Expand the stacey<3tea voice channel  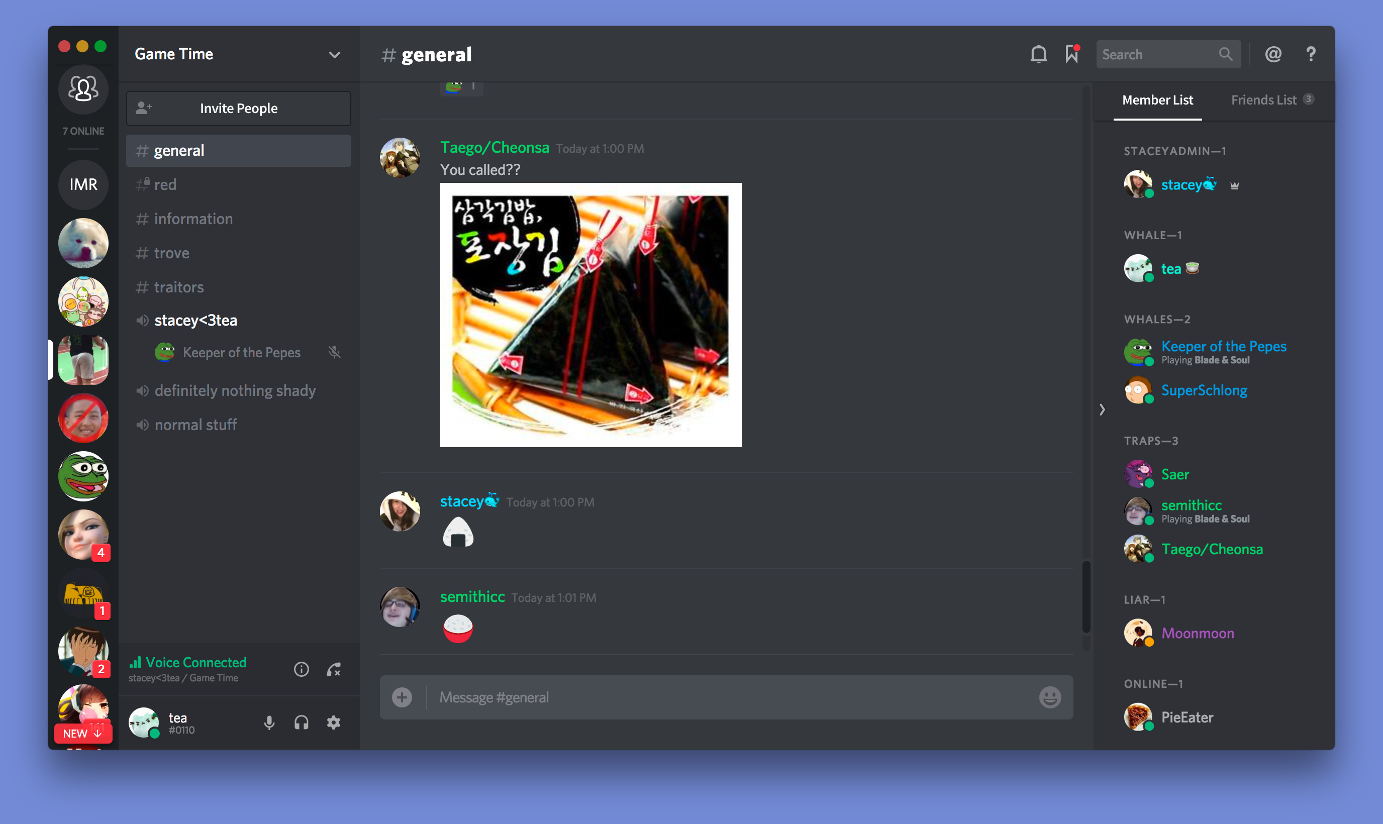point(196,319)
